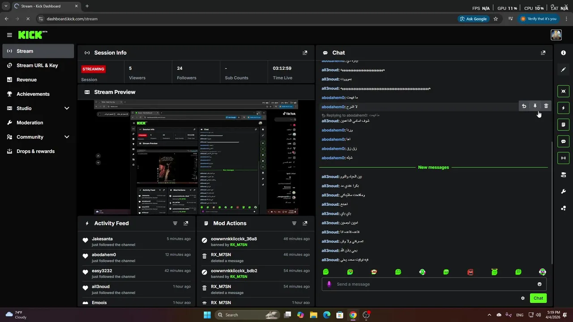The height and width of the screenshot is (322, 573).
Task: Click the up chevron on stream preview
Action: click(x=98, y=156)
